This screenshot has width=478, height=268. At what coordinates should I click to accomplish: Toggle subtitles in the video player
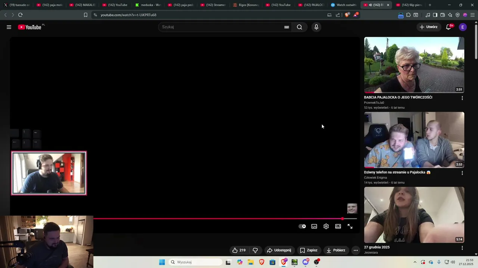coord(314,226)
